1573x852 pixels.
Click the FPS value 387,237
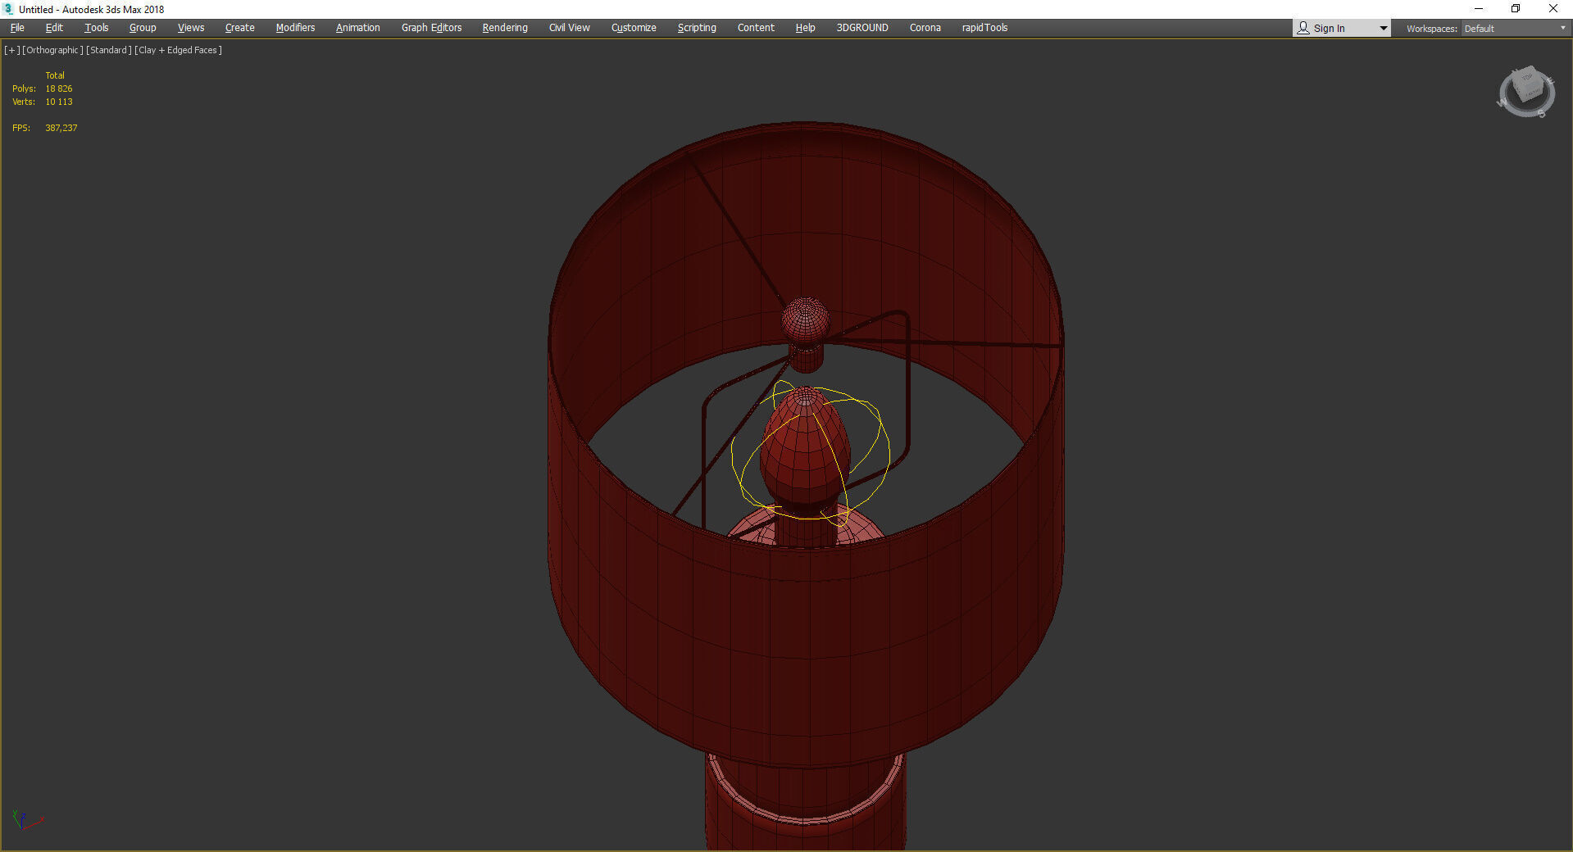pyautogui.click(x=61, y=128)
